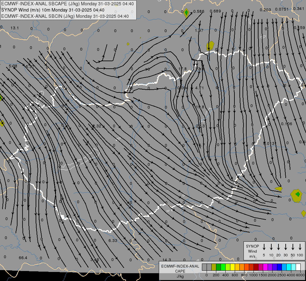The height and width of the screenshot is (281, 306).
Task: Click the 50 m/s wind arrow in legend
Action: [x=293, y=247]
